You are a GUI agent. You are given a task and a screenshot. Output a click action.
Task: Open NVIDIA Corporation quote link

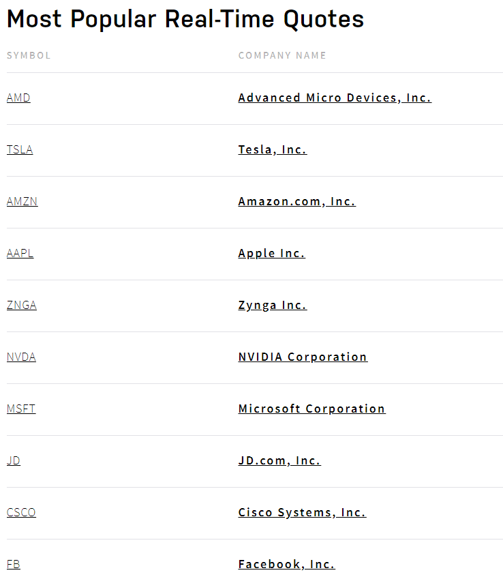pyautogui.click(x=303, y=357)
